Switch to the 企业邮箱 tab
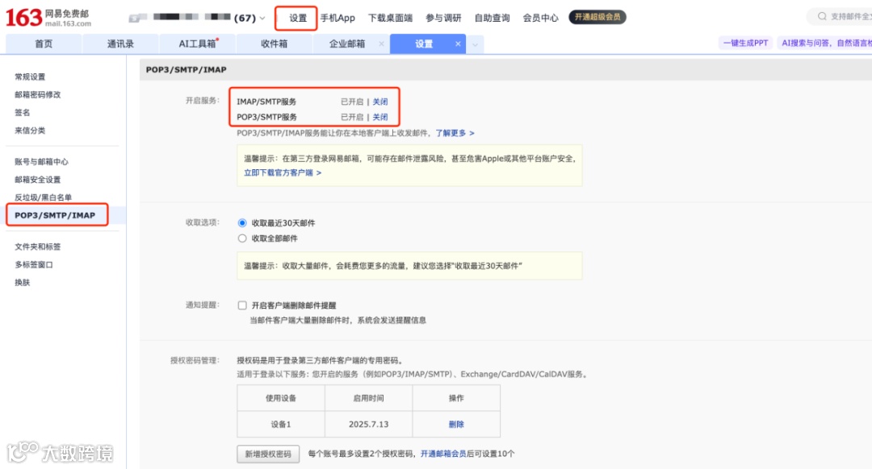The image size is (872, 469). [x=347, y=44]
